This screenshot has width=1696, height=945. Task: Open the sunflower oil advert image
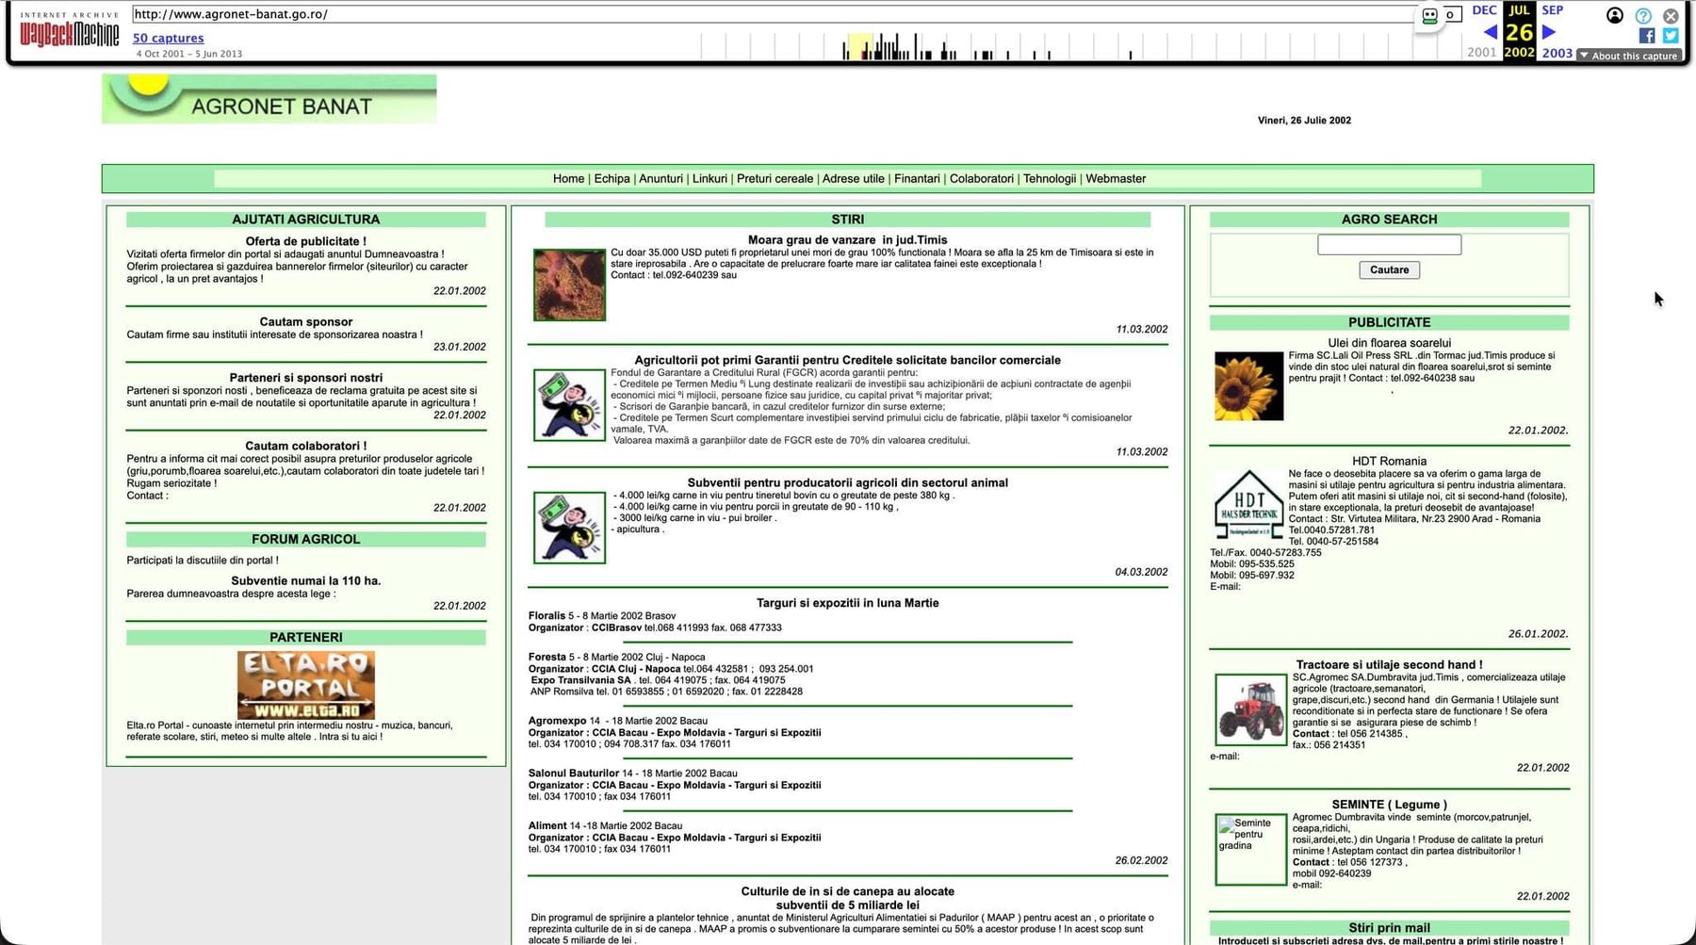point(1248,386)
